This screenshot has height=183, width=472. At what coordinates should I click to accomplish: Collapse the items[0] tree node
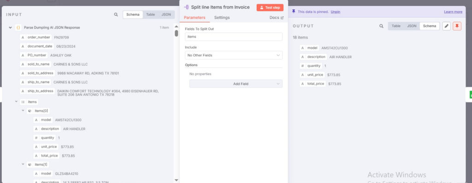tap(23, 111)
